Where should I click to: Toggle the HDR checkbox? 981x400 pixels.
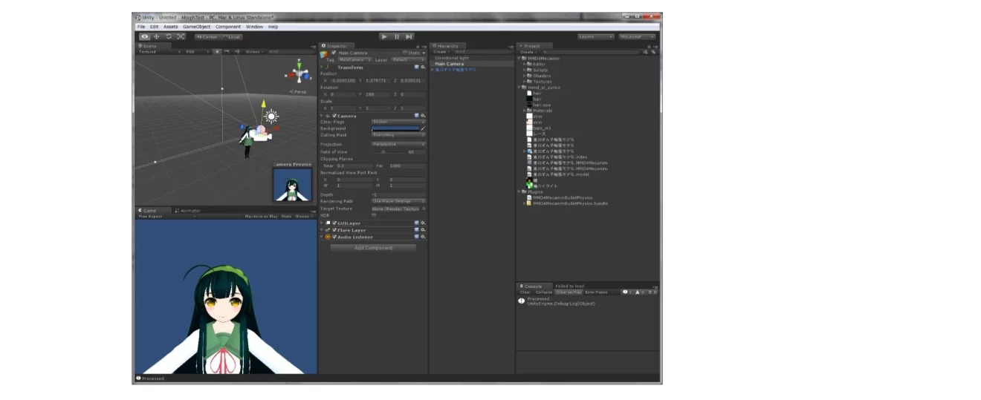[x=374, y=215]
